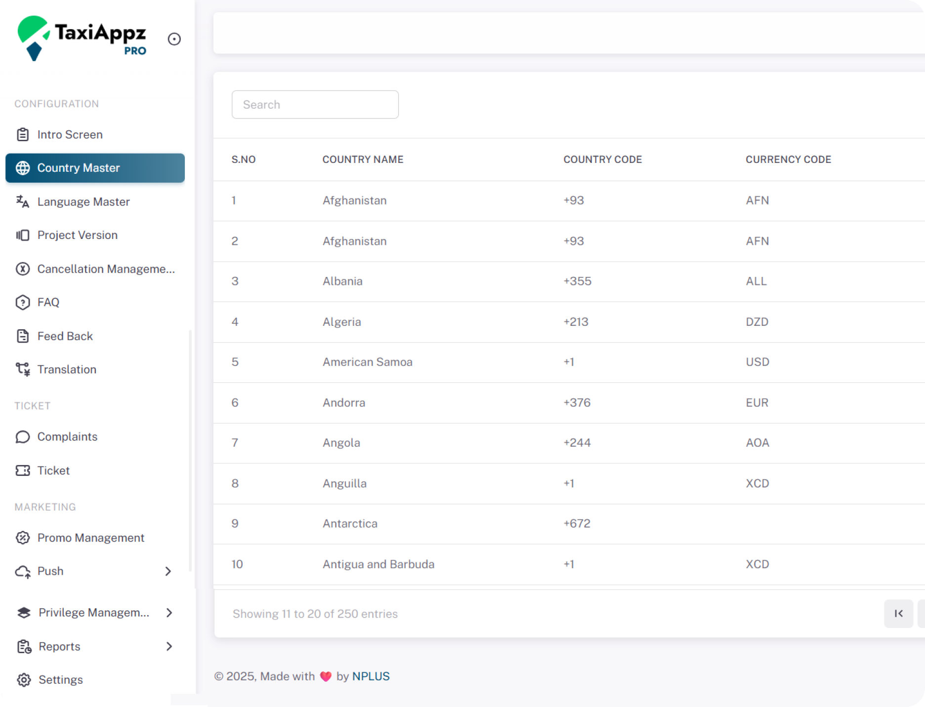Click the Country Master globe icon
Viewport: 925px width, 707px height.
pos(23,168)
